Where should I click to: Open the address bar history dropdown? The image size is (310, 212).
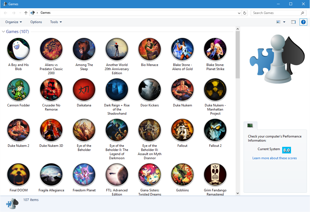pyautogui.click(x=239, y=13)
